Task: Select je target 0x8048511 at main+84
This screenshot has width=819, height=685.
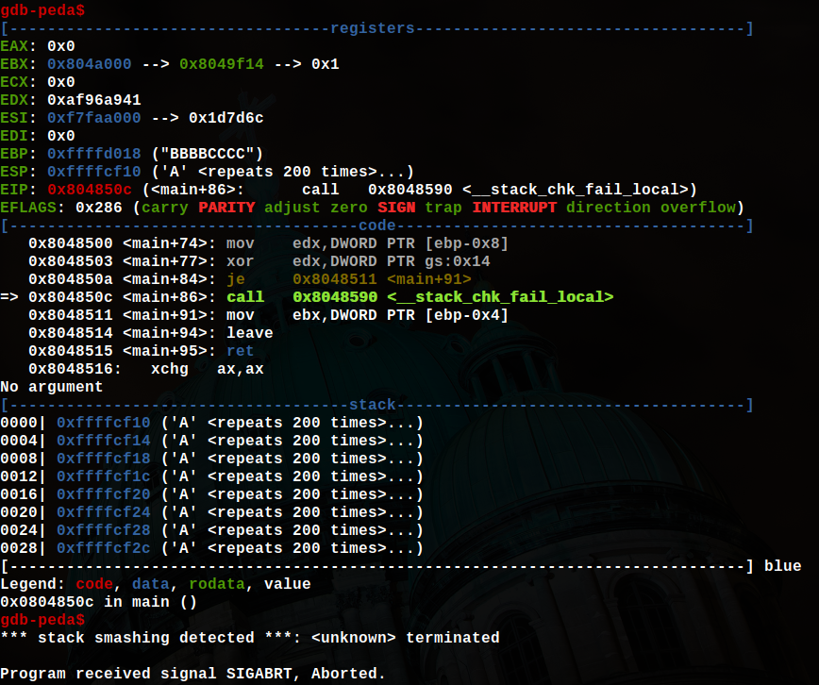Action: coord(334,279)
